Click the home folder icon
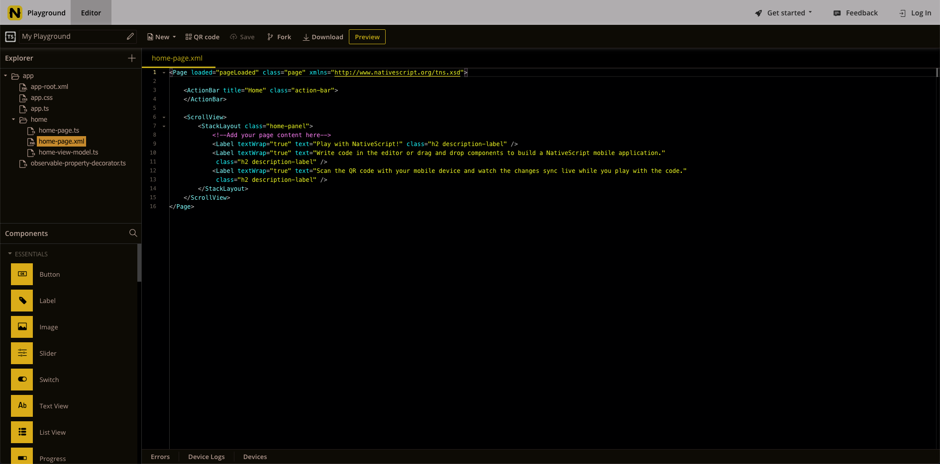Screen dimensions: 940x464 pos(23,120)
